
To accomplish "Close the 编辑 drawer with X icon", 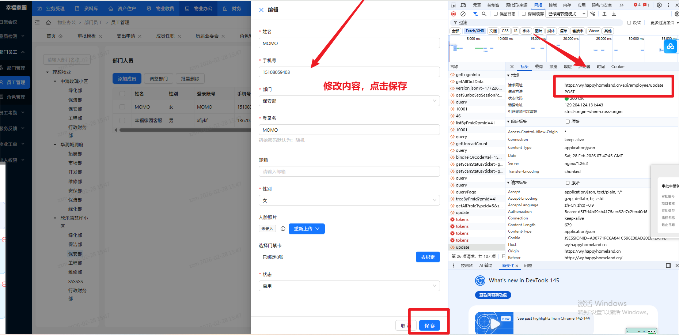I will [x=261, y=10].
